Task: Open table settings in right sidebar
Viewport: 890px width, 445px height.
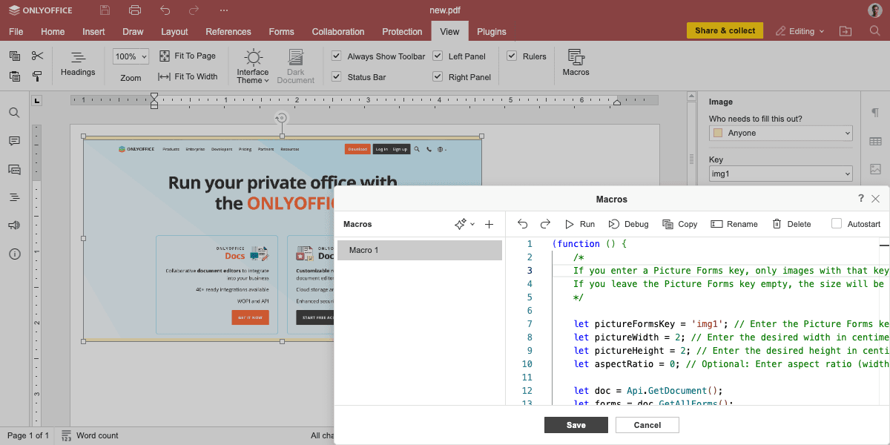Action: click(x=875, y=141)
